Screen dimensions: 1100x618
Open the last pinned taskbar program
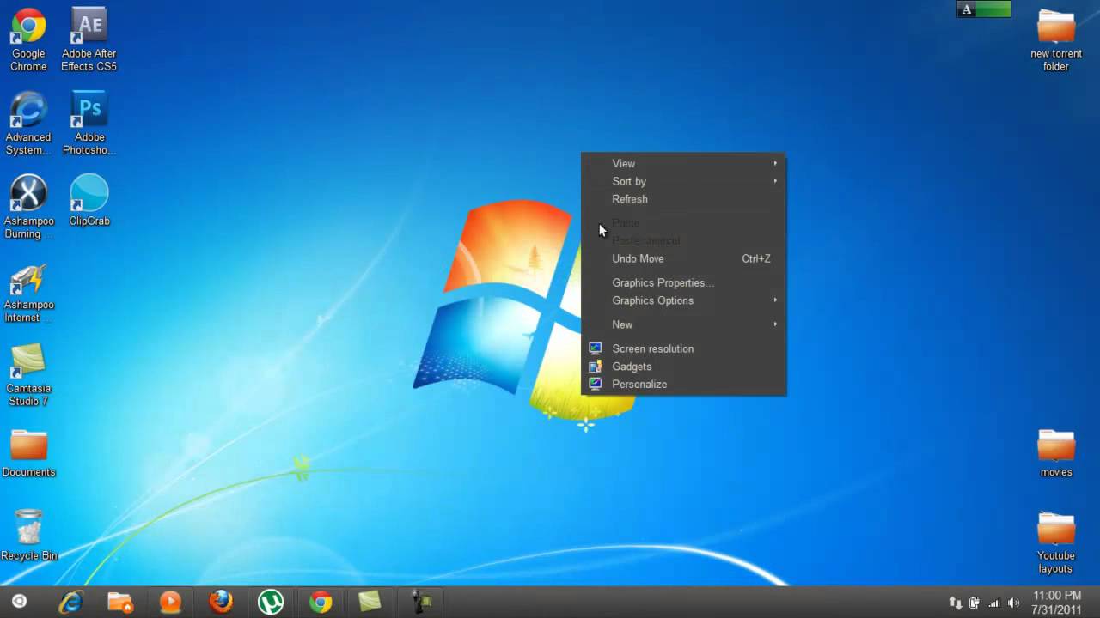click(x=420, y=602)
